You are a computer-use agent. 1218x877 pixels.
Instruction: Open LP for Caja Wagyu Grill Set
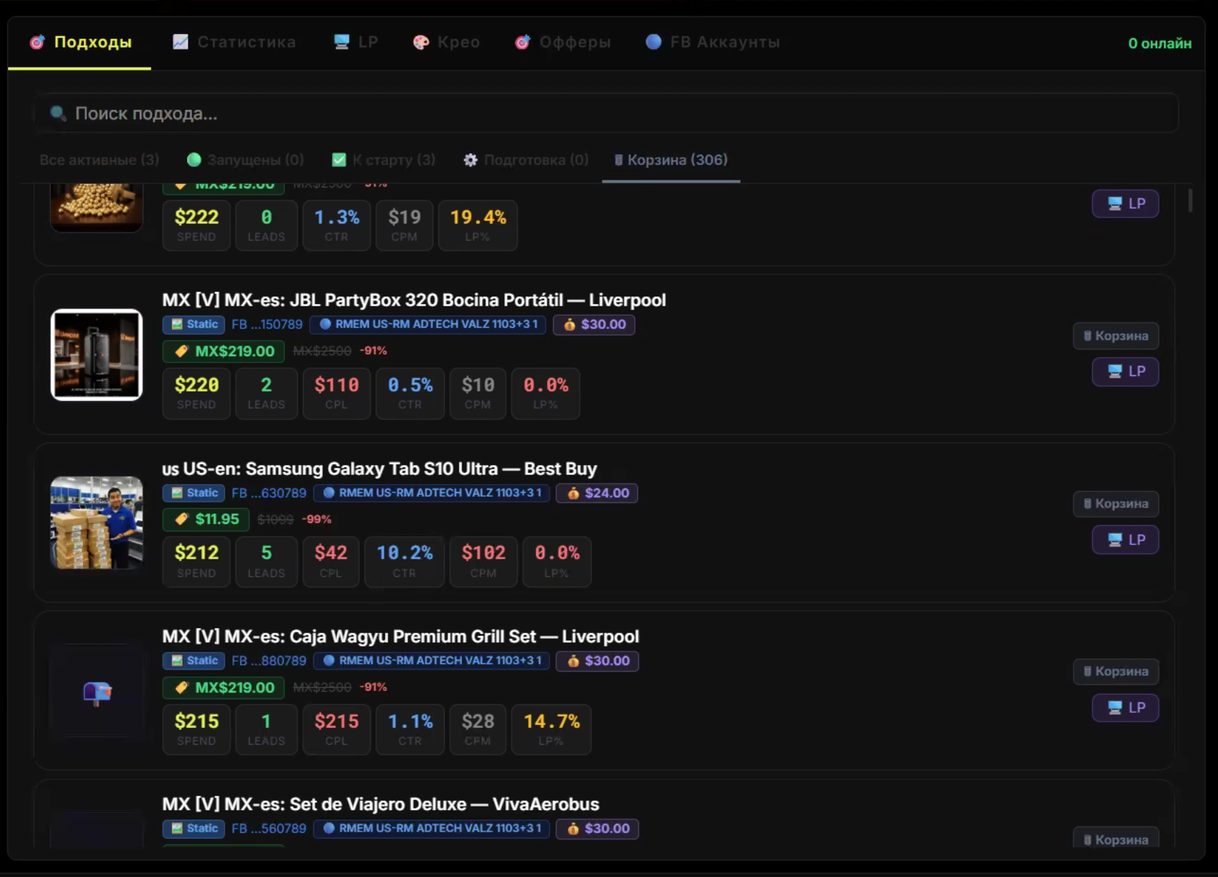(x=1126, y=707)
